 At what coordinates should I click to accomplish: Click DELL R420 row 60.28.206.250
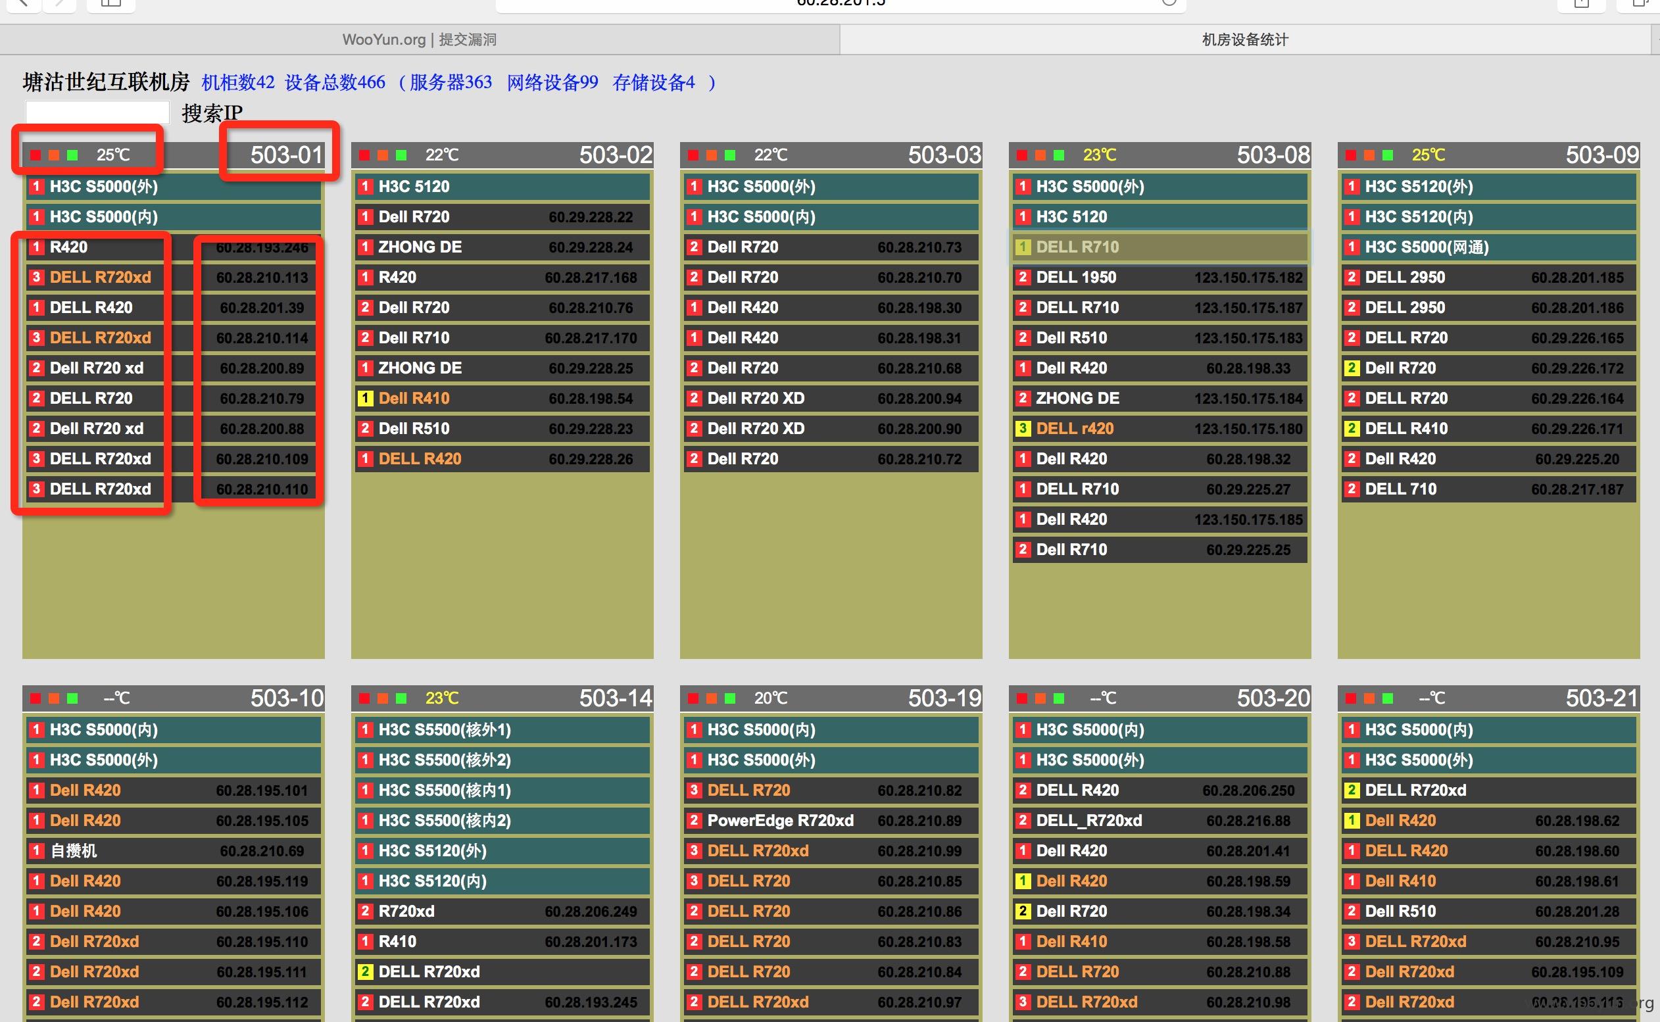1160,790
